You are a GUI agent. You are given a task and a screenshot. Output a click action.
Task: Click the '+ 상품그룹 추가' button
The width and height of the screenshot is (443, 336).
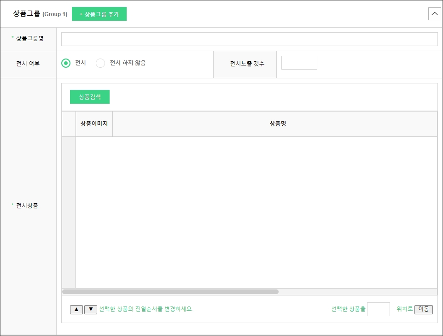99,14
